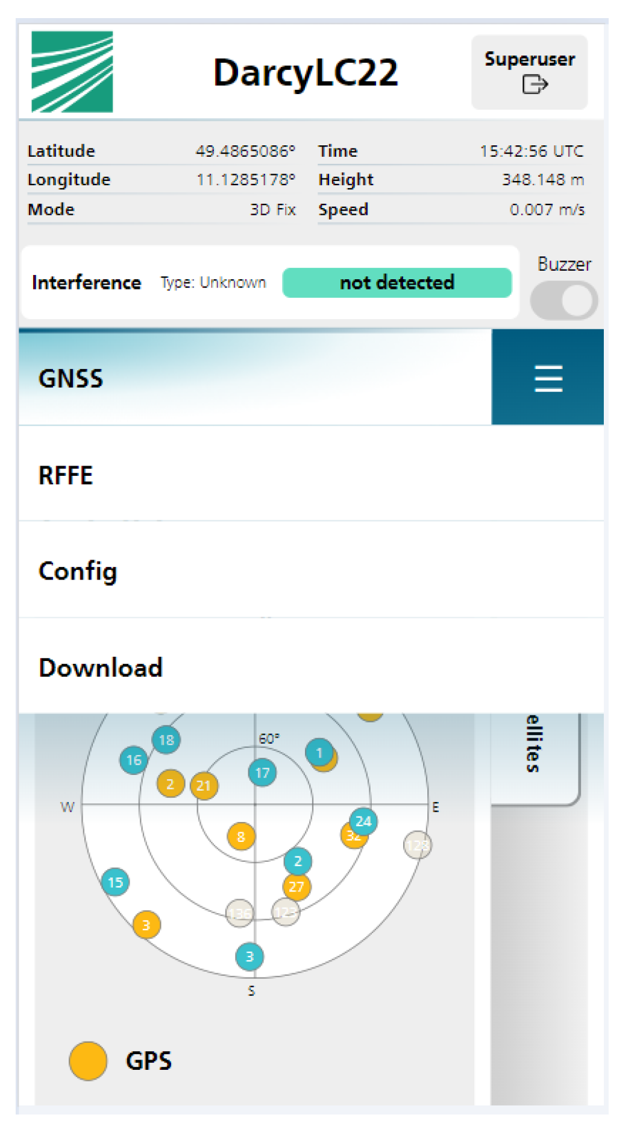Toggle the Buzzer switch
The image size is (640, 1132).
(563, 300)
